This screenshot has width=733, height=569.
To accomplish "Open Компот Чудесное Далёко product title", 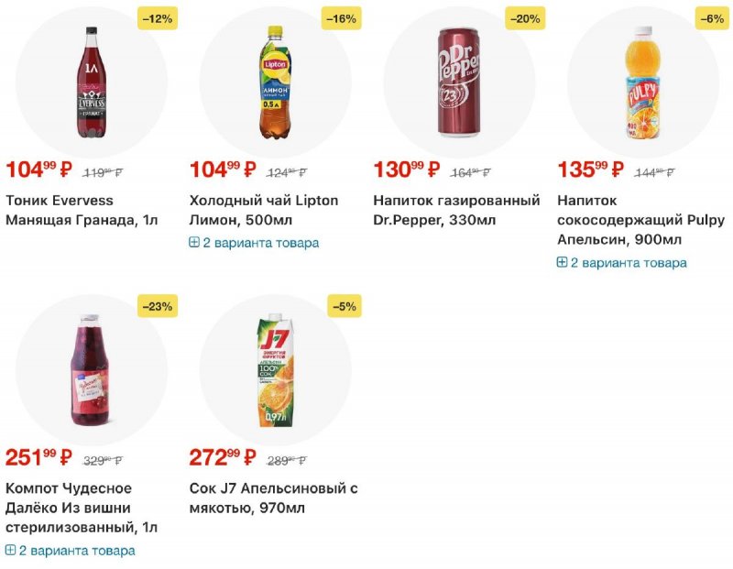I will pos(82,508).
